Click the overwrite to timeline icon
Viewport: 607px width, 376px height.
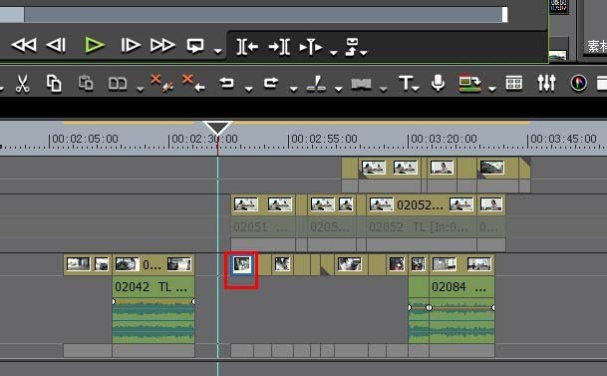[352, 47]
